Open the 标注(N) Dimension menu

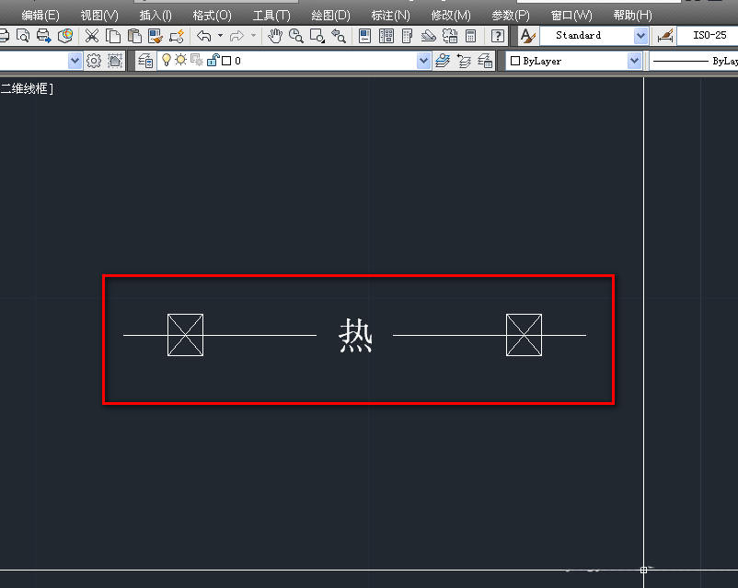point(391,16)
